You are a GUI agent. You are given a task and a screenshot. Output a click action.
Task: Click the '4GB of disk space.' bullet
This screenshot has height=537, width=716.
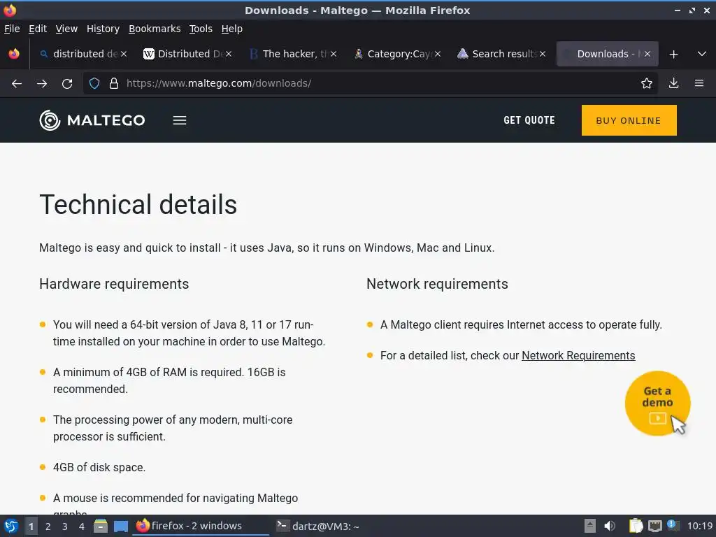[99, 468]
